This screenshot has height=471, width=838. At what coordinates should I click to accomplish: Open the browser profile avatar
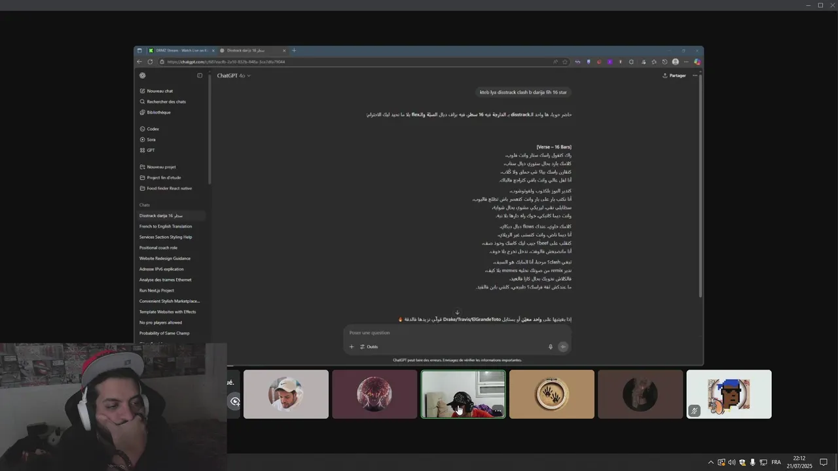click(x=676, y=62)
